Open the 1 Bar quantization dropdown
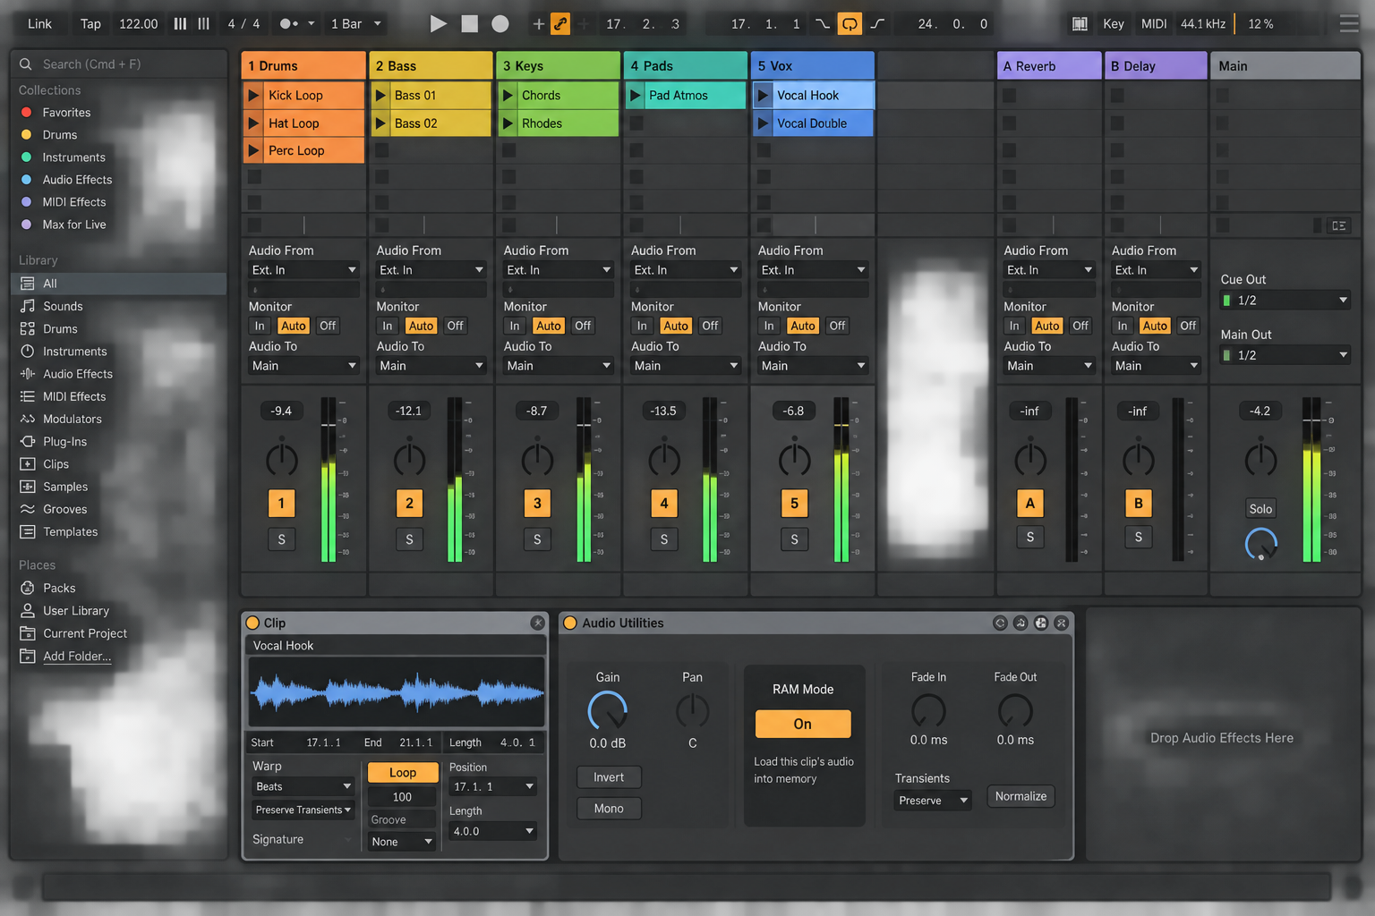The height and width of the screenshot is (916, 1375). click(356, 24)
